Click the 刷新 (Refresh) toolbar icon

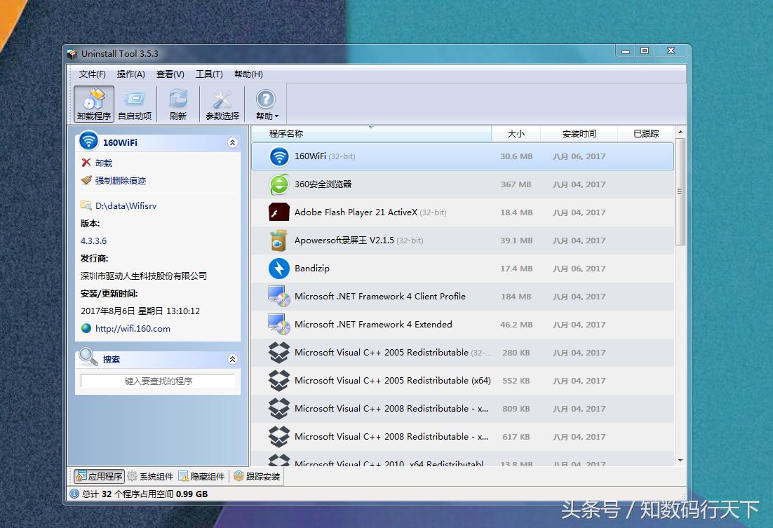(177, 99)
